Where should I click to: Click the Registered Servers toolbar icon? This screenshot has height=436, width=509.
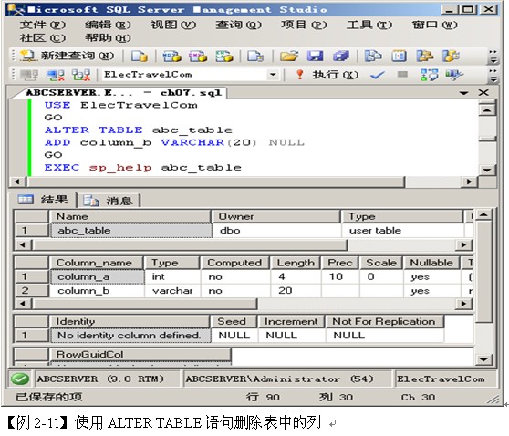click(373, 57)
